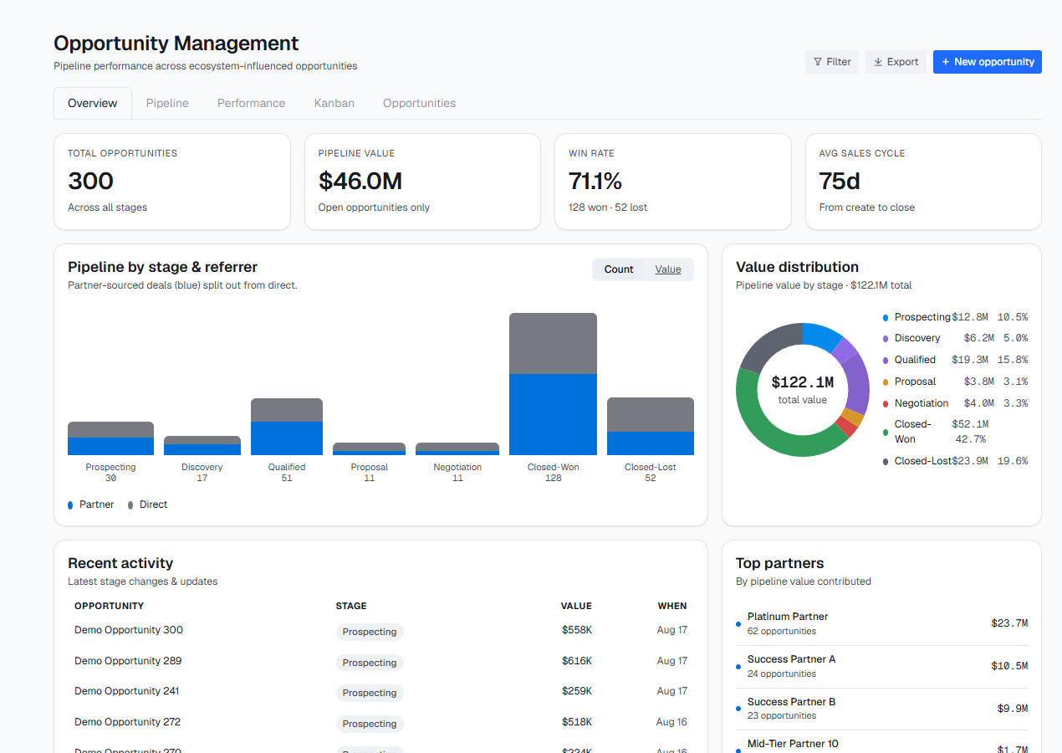Click the Partner legend blue dot
The width and height of the screenshot is (1062, 753).
click(x=70, y=505)
